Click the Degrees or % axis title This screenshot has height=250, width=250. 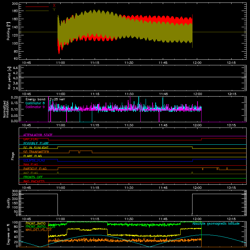tap(8, 234)
